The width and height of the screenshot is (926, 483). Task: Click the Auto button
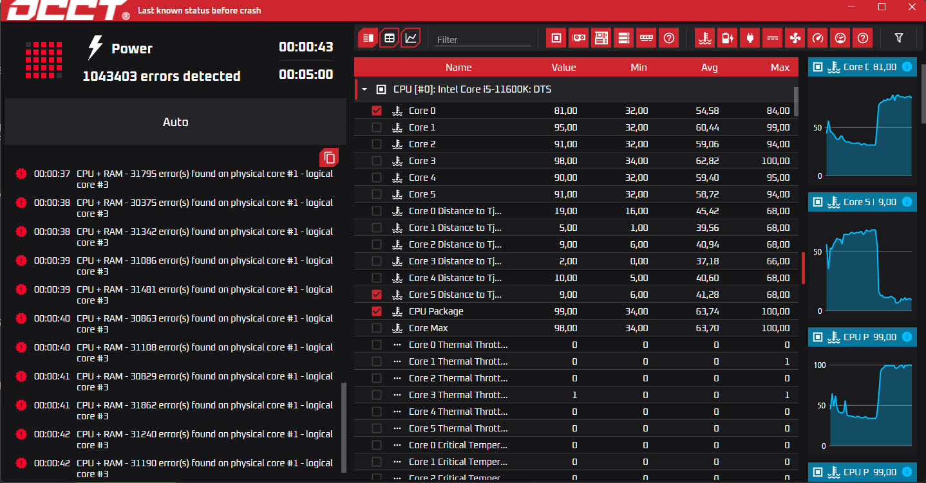175,122
